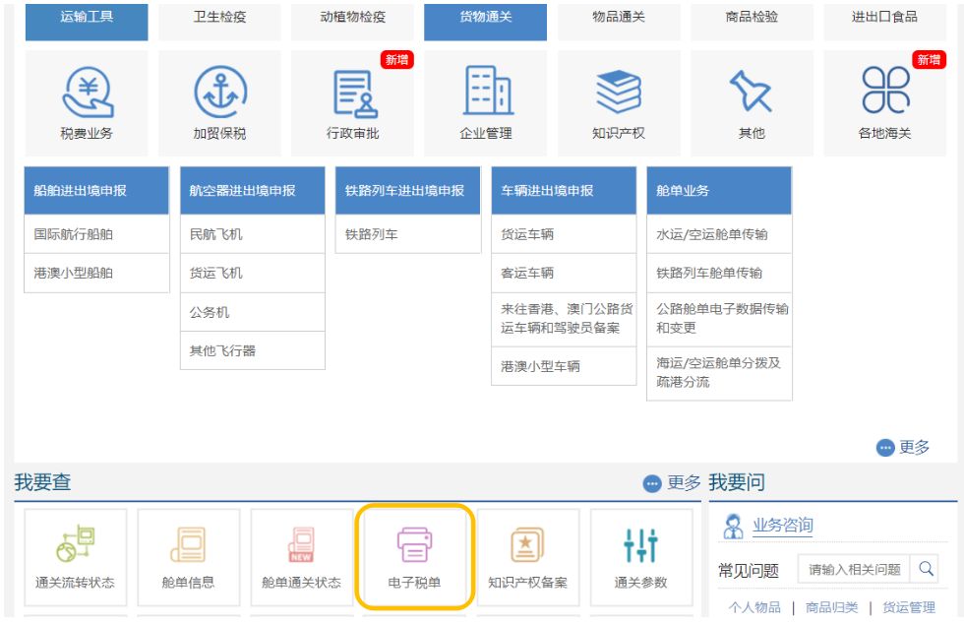Open 公路舱单电子数据传输和变更

click(x=719, y=319)
